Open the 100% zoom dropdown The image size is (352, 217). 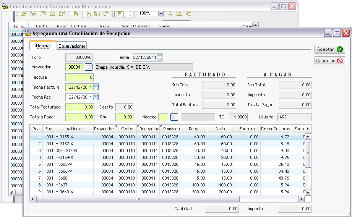click(x=161, y=13)
